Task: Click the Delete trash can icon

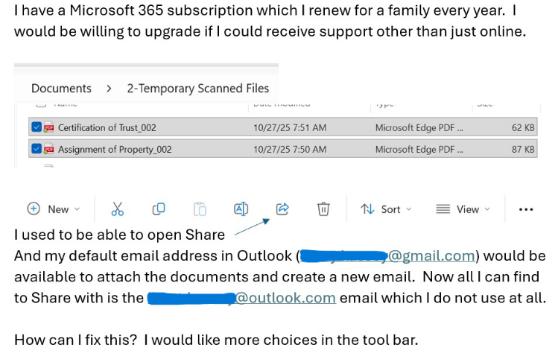Action: [x=323, y=209]
